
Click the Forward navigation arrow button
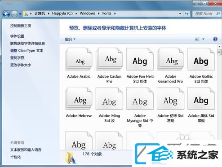click(14, 14)
